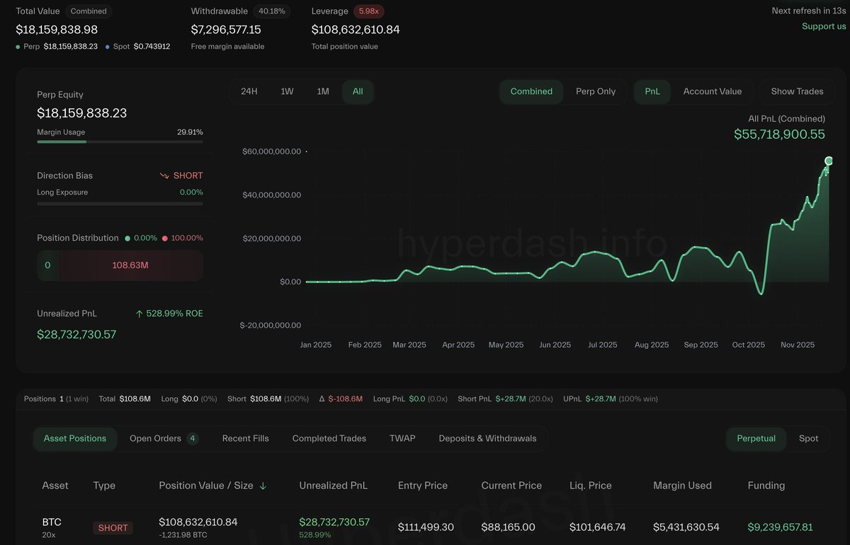The height and width of the screenshot is (545, 850).
Task: Click the latest data point marker on the PnL chart
Action: tap(828, 161)
